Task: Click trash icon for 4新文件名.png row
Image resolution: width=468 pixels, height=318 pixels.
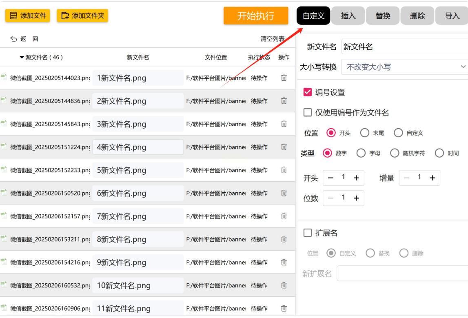Action: [284, 147]
